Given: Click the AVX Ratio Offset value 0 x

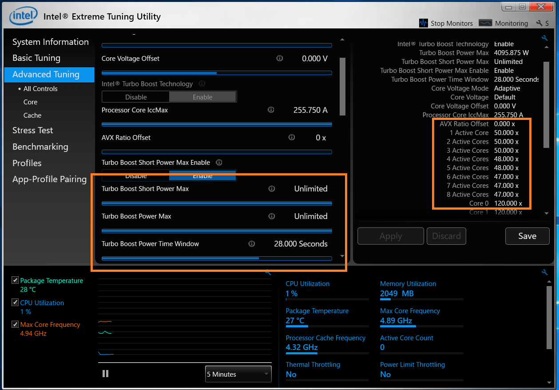Looking at the screenshot, I should click(x=321, y=138).
